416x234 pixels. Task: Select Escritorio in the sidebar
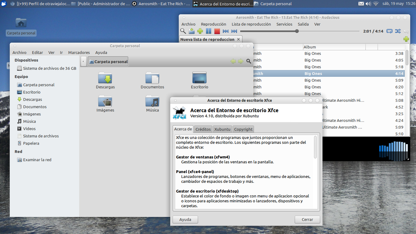coord(29,92)
